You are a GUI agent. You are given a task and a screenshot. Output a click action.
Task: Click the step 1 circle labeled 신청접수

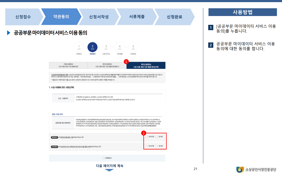[79, 47]
